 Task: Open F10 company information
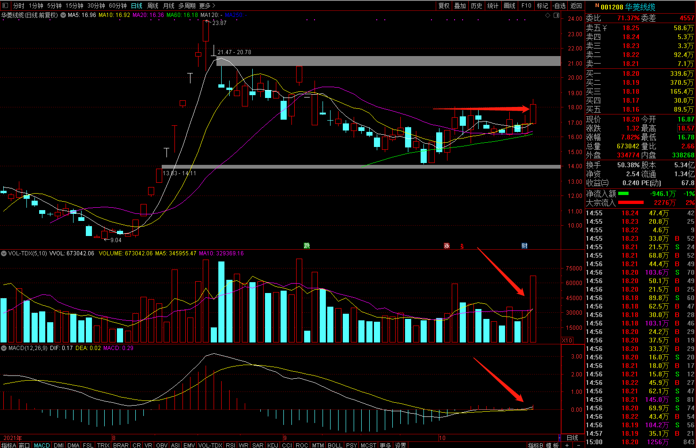click(x=526, y=6)
